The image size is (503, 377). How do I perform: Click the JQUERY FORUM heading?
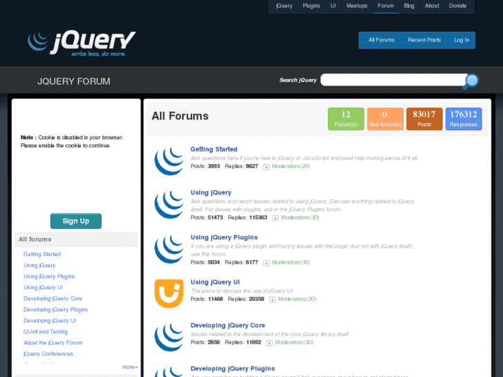pyautogui.click(x=74, y=81)
